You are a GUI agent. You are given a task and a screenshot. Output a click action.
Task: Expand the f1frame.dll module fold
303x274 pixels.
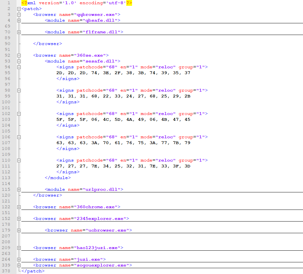[x=19, y=32]
